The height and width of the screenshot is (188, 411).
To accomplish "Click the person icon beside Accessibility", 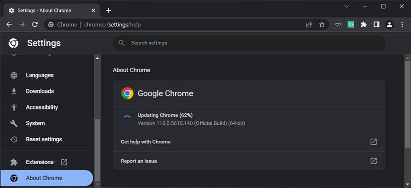I will pos(14,107).
